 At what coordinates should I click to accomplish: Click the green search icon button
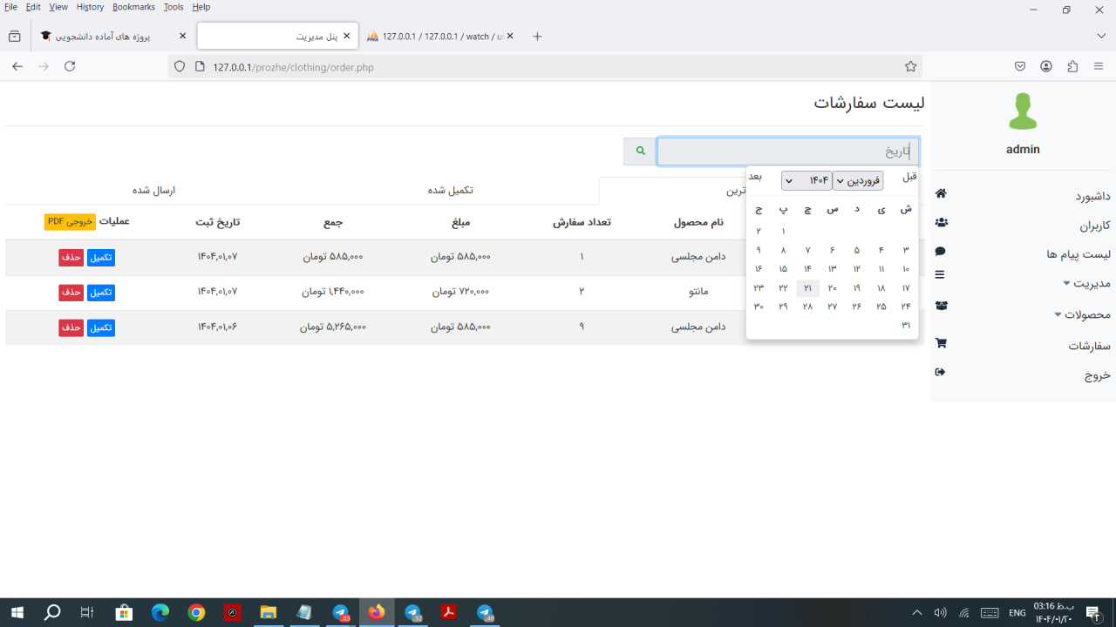click(640, 152)
